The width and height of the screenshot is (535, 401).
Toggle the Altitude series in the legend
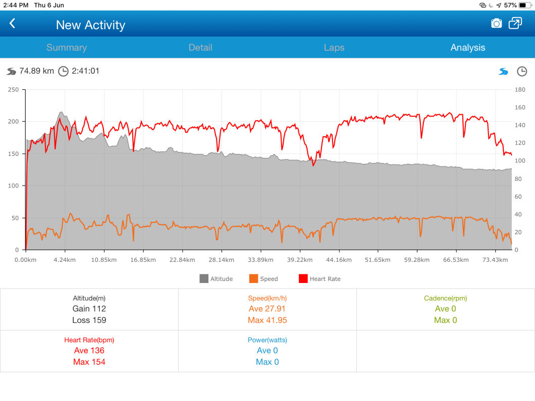coord(216,278)
